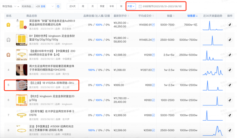Show price trend chart beside ¥1999
The height and width of the screenshot is (138, 237).
tap(153, 115)
